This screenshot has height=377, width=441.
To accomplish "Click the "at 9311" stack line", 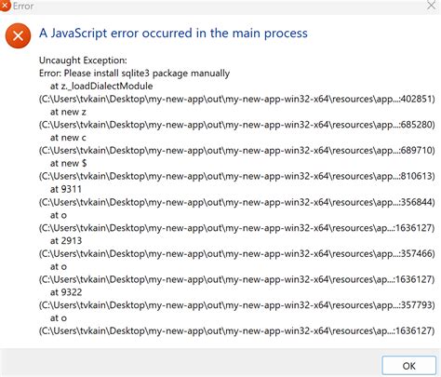I will [x=66, y=189].
